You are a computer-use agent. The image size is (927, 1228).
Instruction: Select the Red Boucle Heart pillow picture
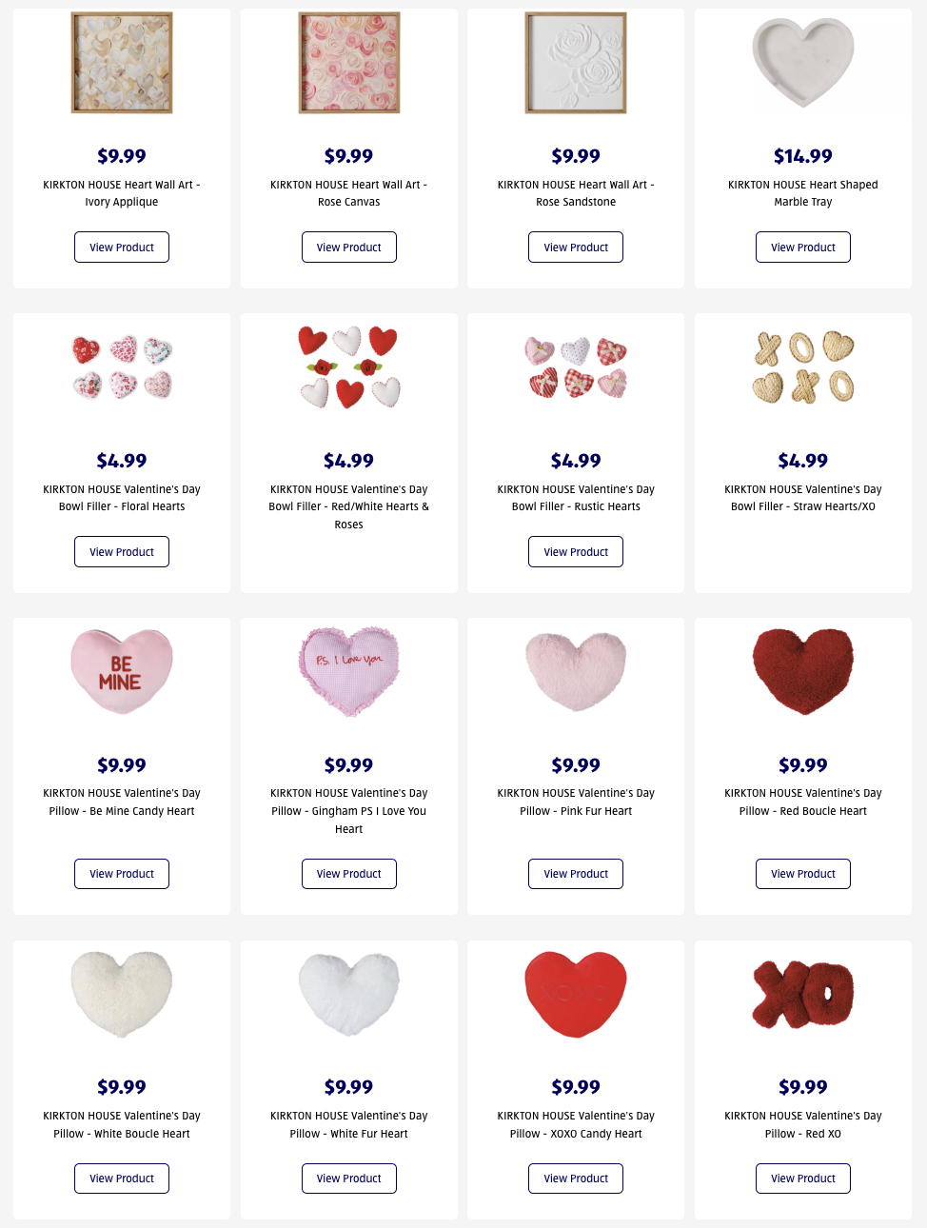click(803, 671)
